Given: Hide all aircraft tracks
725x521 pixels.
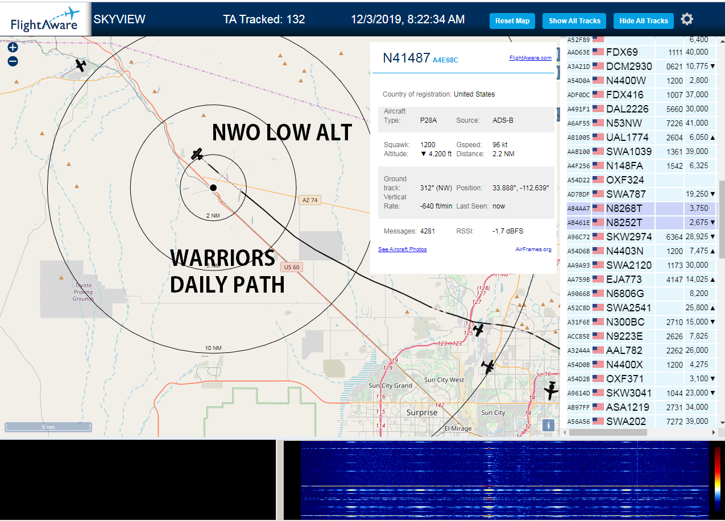Looking at the screenshot, I should (644, 21).
